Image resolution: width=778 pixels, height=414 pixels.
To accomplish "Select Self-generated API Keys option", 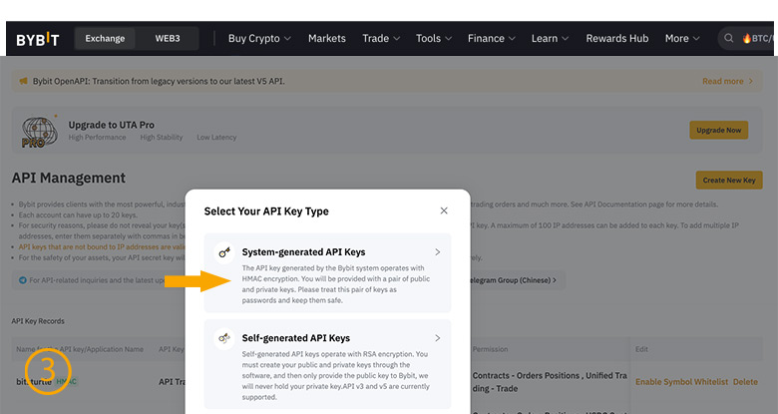I will [327, 364].
